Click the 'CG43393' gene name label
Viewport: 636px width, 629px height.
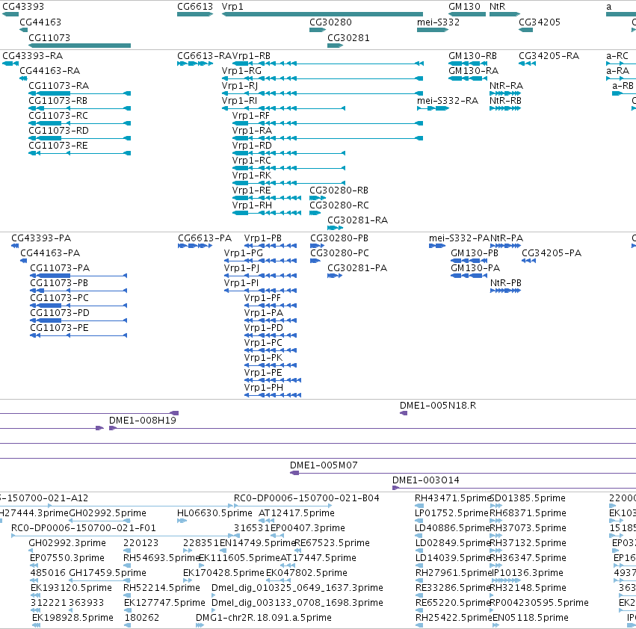click(23, 7)
